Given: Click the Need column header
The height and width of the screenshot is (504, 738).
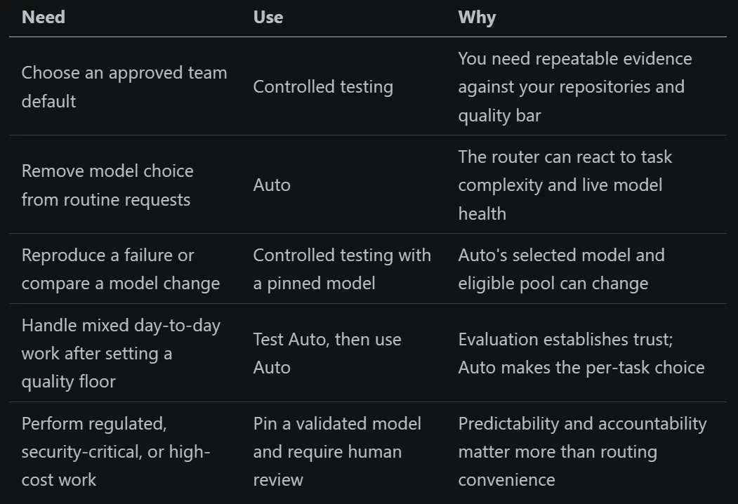Looking at the screenshot, I should pos(44,18).
